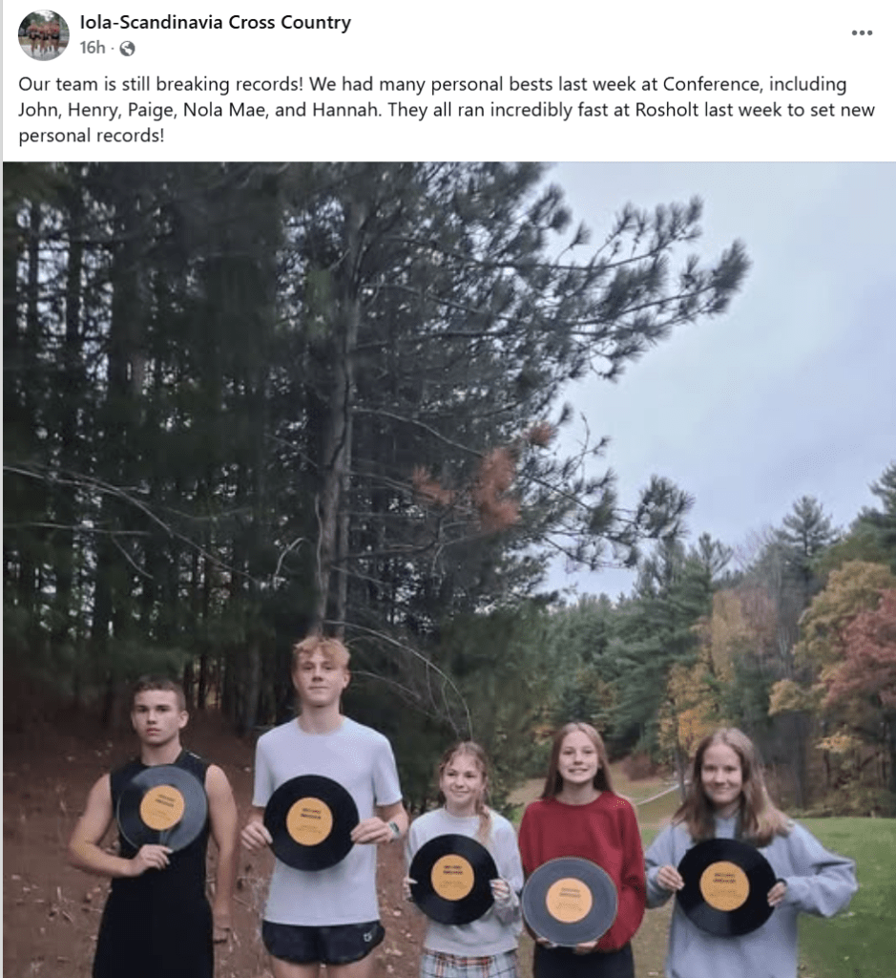Open the Iola-Scandinavia Cross Country profile picture

(43, 35)
